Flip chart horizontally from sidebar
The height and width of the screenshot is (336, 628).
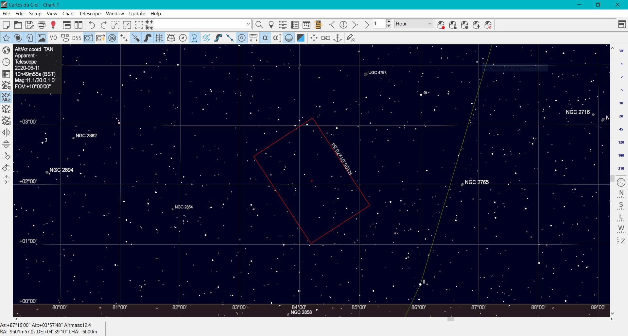coord(6,132)
